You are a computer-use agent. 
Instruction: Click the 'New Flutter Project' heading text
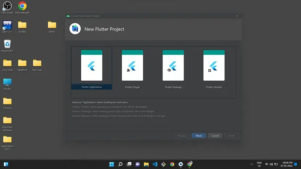coord(104,29)
